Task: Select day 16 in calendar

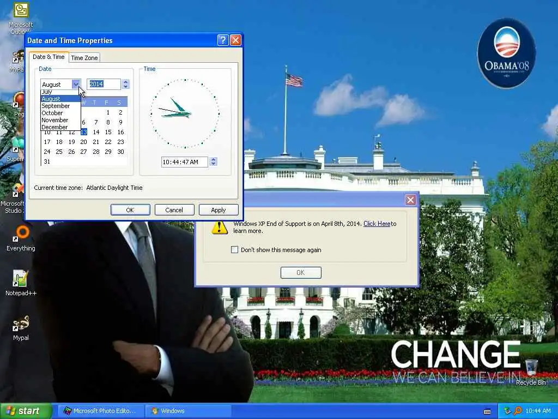Action: pos(120,132)
